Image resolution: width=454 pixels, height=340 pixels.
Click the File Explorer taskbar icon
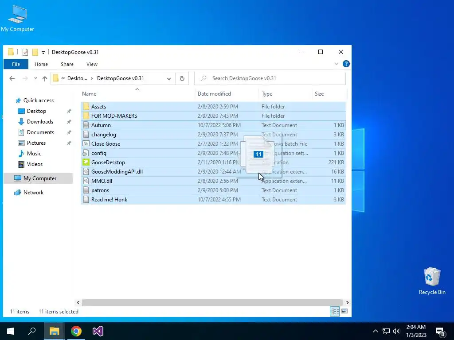(54, 331)
